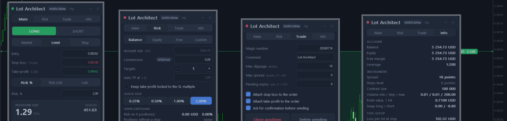
Task: Decrease Targets with the minus button
Action: (x=177, y=69)
